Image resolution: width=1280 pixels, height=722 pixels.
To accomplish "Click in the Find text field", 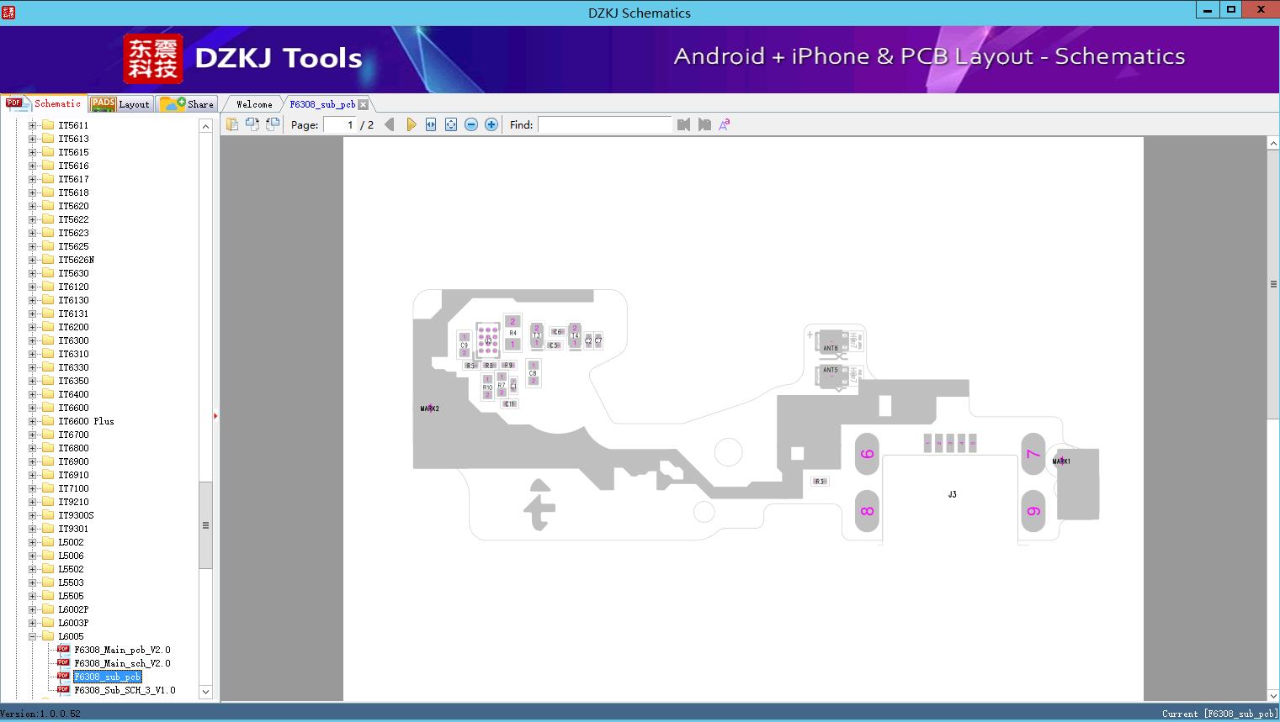I will (605, 124).
